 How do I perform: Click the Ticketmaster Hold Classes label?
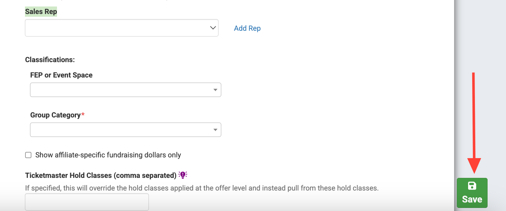click(101, 175)
